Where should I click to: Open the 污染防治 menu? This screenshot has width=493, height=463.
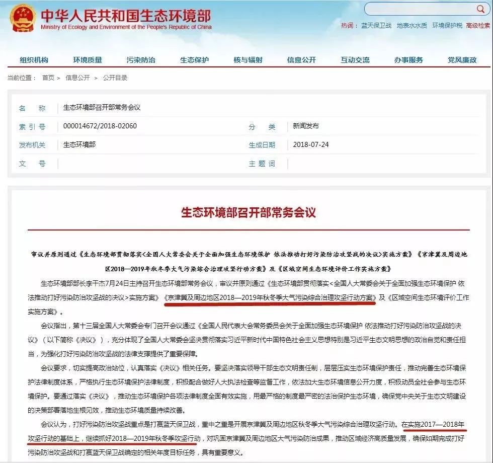click(141, 60)
